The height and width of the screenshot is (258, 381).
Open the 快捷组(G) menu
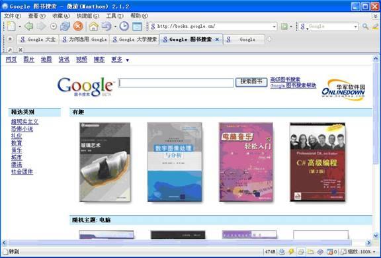(x=88, y=16)
